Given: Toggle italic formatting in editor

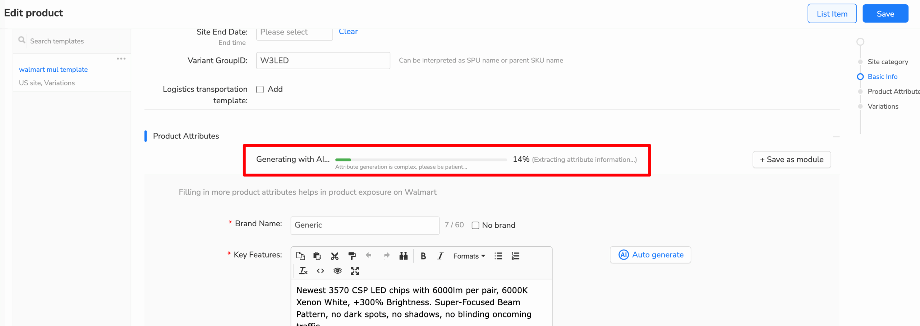Looking at the screenshot, I should [x=440, y=256].
